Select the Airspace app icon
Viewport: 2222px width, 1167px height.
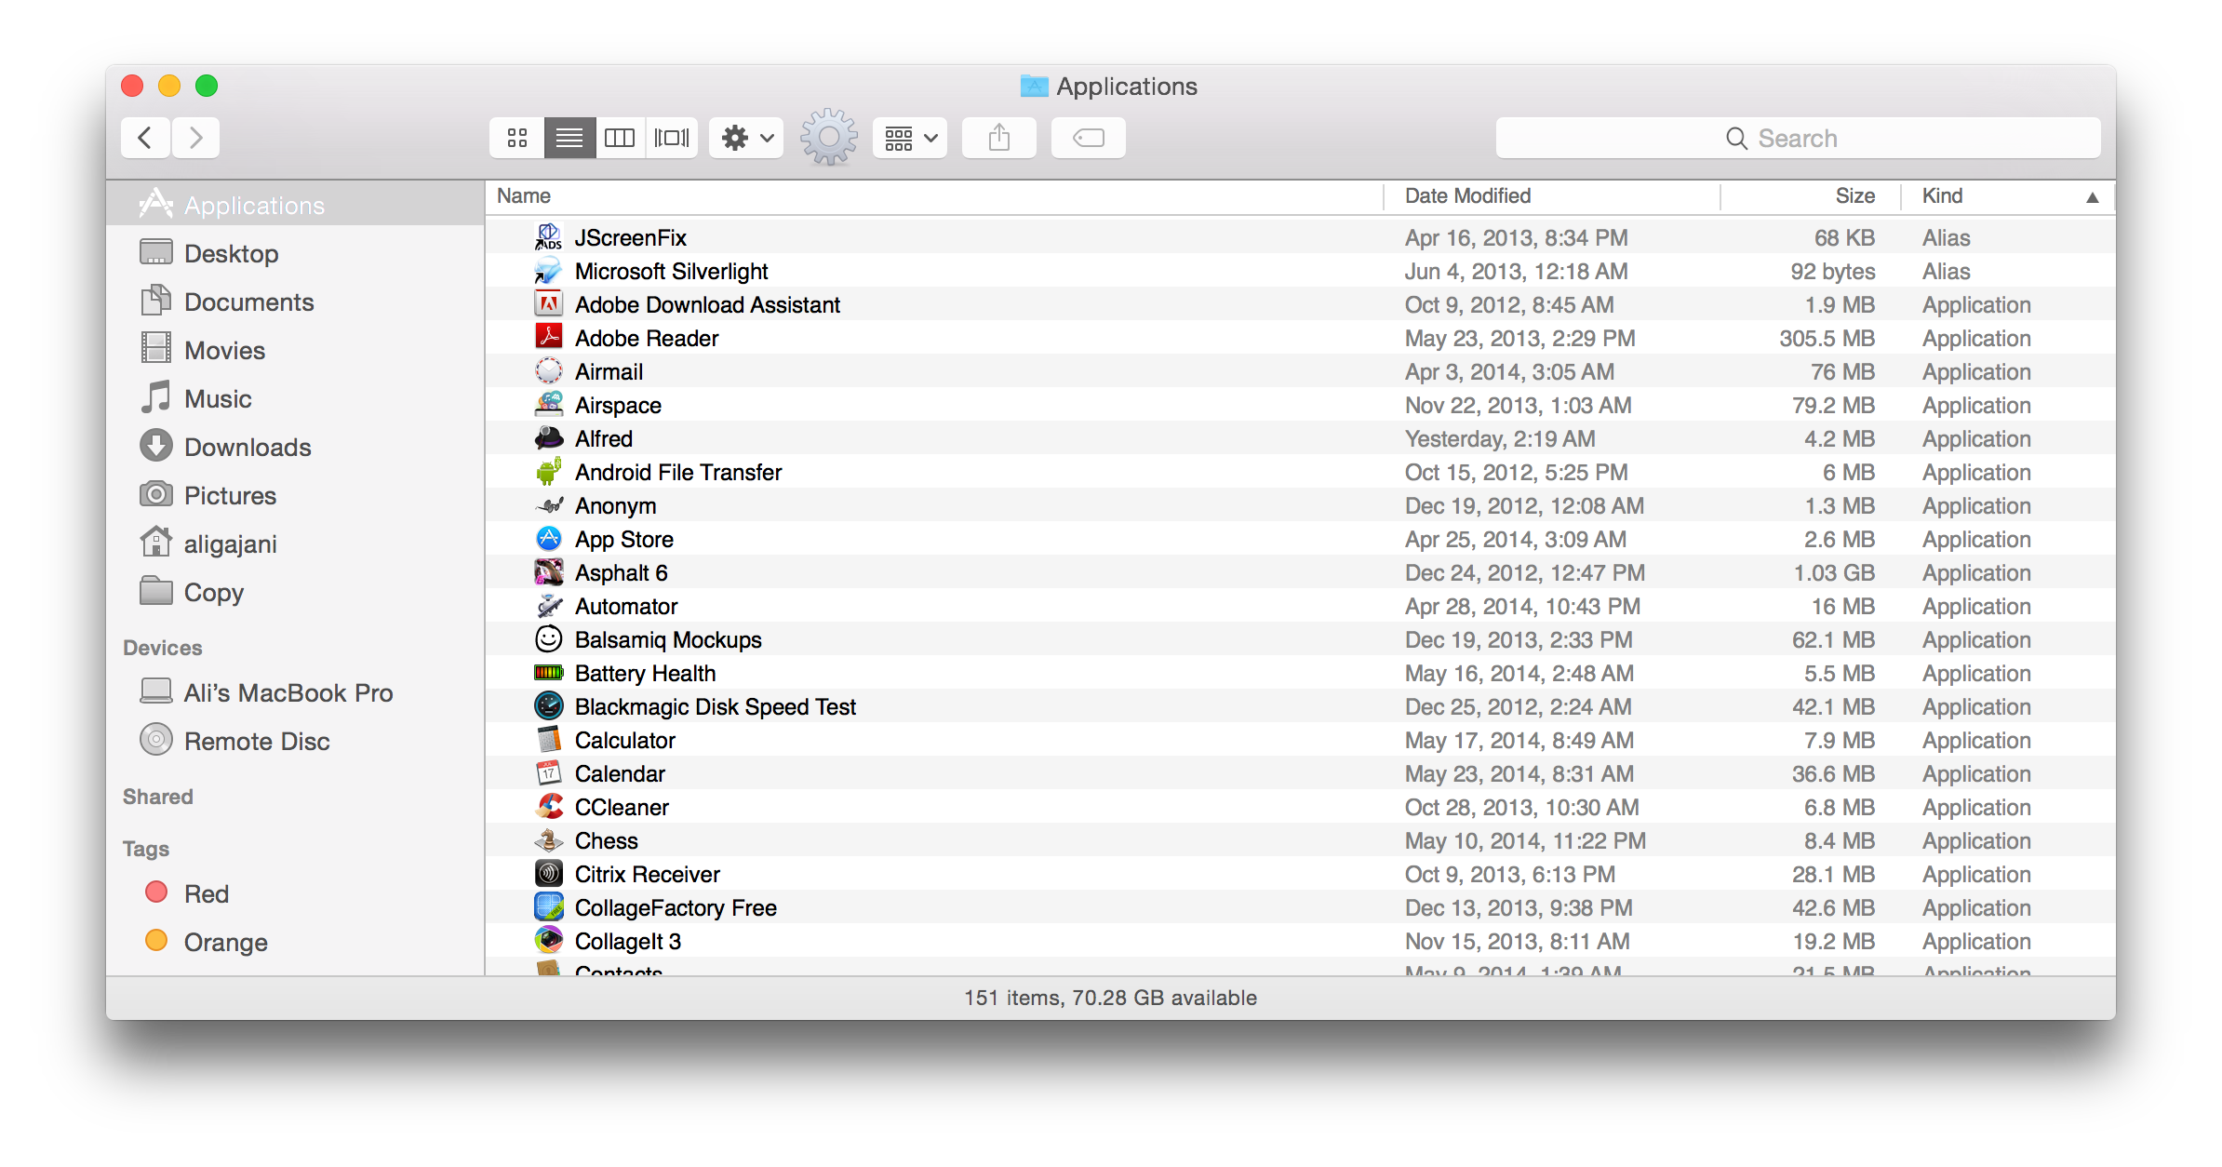(549, 405)
